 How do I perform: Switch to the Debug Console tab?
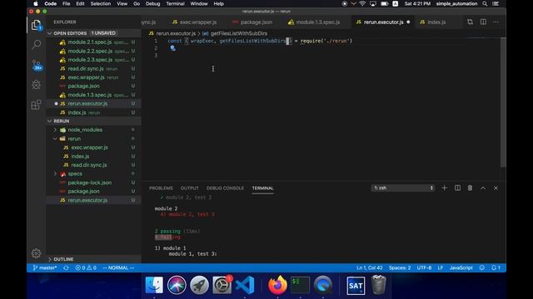click(x=225, y=189)
